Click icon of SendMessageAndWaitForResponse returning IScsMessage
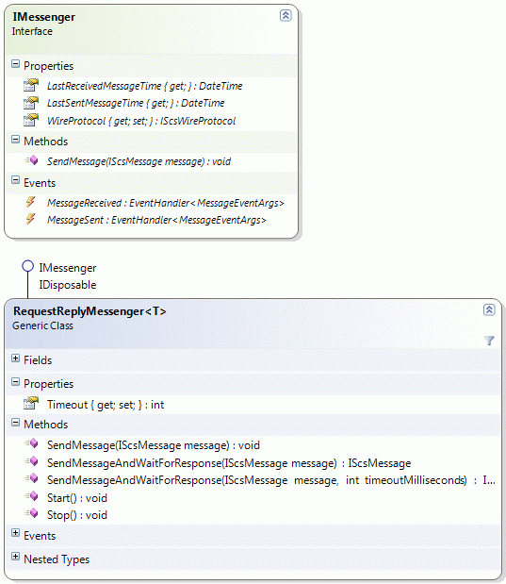 31,462
